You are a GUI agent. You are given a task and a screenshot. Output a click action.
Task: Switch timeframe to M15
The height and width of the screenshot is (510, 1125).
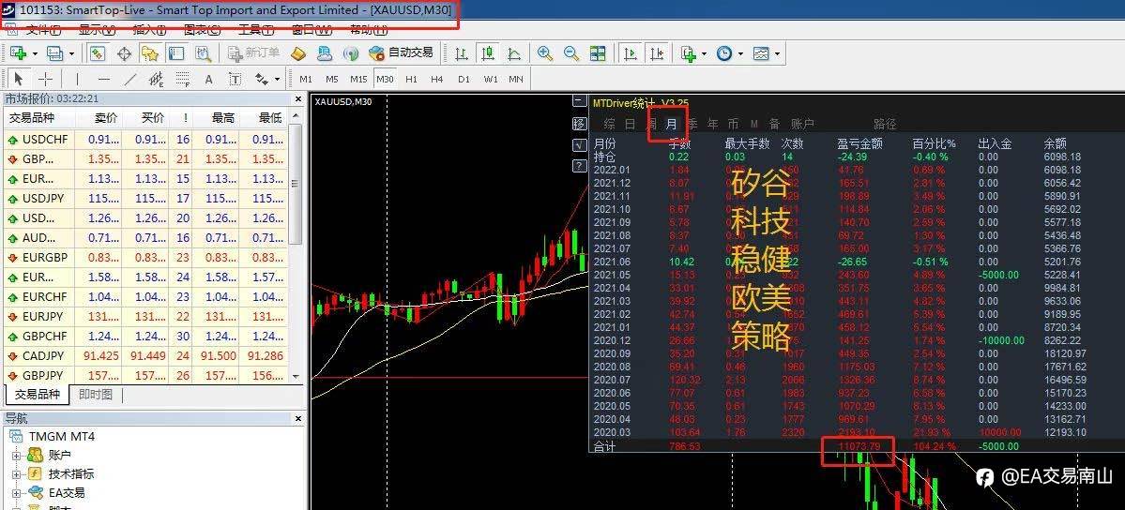click(x=358, y=79)
